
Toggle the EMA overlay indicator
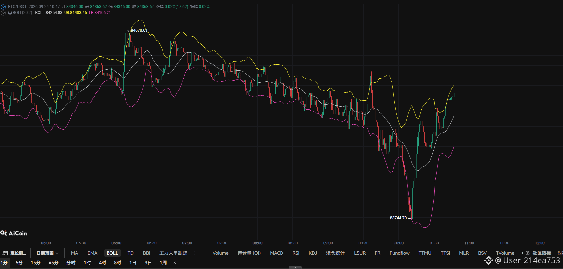(92, 253)
